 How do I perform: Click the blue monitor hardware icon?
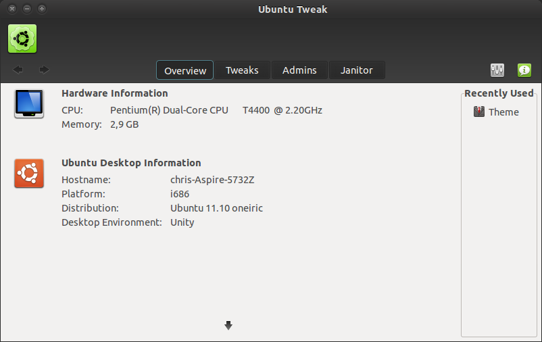(x=29, y=103)
